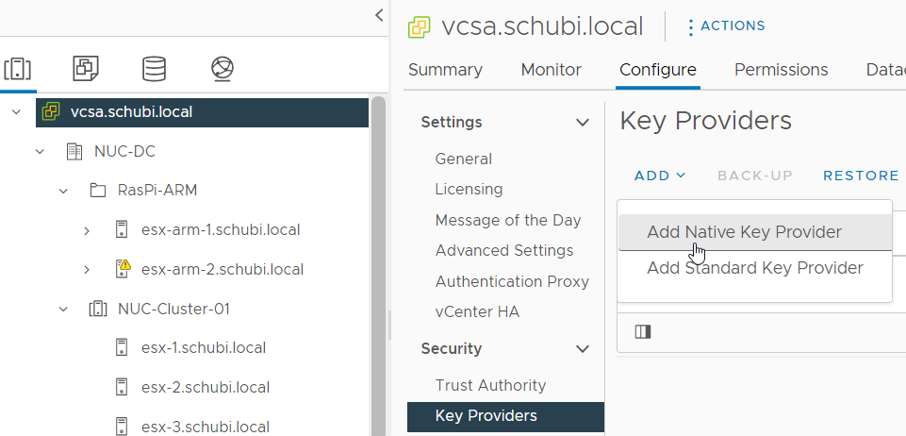Switch to the Permissions tab
906x436 pixels.
coord(781,70)
